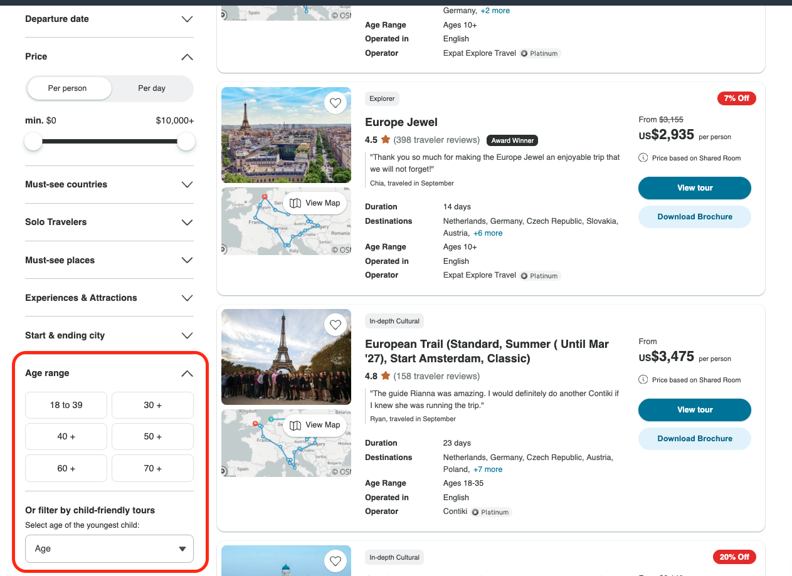
Task: Click View tour for European Trail
Action: coord(695,410)
